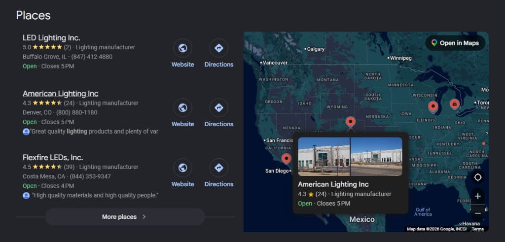
Task: Click phone number (847) 412-4880
Action: pyautogui.click(x=92, y=57)
